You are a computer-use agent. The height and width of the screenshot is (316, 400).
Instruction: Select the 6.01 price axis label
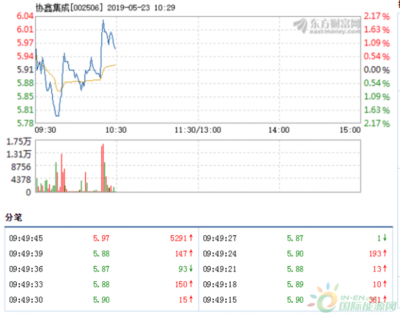pos(25,29)
